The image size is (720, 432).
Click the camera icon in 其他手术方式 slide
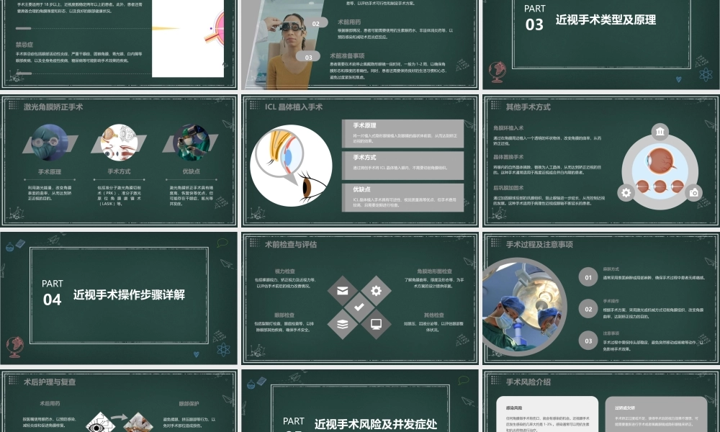click(x=694, y=193)
